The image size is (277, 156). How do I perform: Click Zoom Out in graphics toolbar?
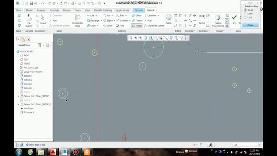pyautogui.click(x=141, y=38)
